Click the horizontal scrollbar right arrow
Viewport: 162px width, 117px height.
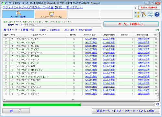coord(155,100)
